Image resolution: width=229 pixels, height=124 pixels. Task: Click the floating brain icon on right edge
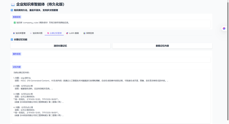pyautogui.click(x=224, y=28)
